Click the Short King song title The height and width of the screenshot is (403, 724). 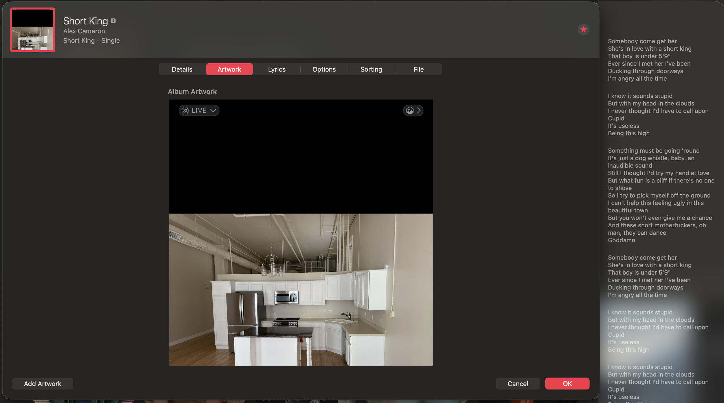[x=85, y=21]
